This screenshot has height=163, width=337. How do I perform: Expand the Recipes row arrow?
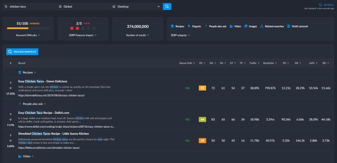pyautogui.click(x=35, y=72)
